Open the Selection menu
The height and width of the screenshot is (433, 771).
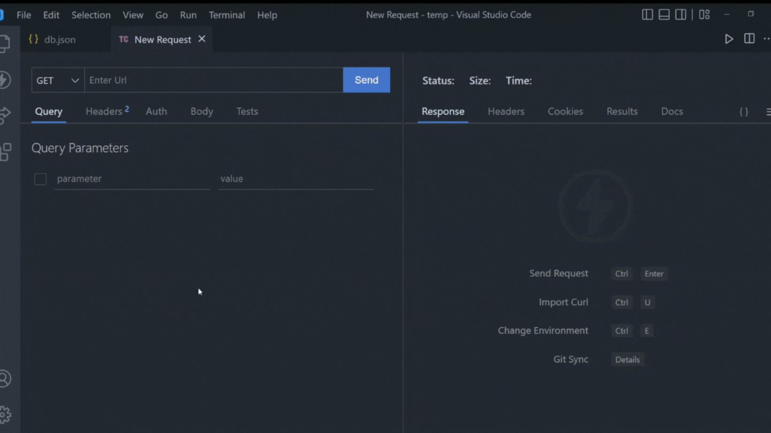91,15
